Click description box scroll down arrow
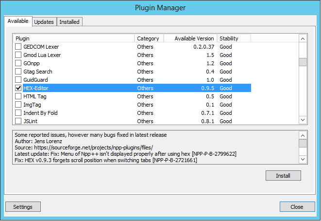The width and height of the screenshot is (321, 221). 303,159
